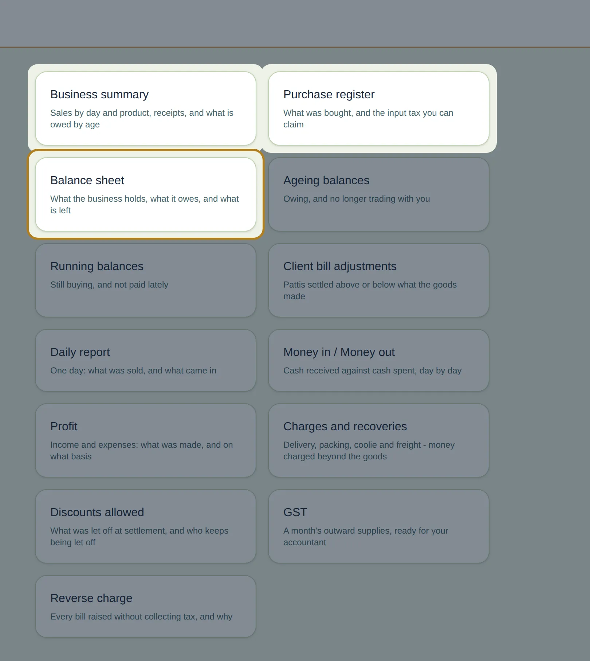Open the Purchase register report
590x661 pixels.
pyautogui.click(x=379, y=108)
